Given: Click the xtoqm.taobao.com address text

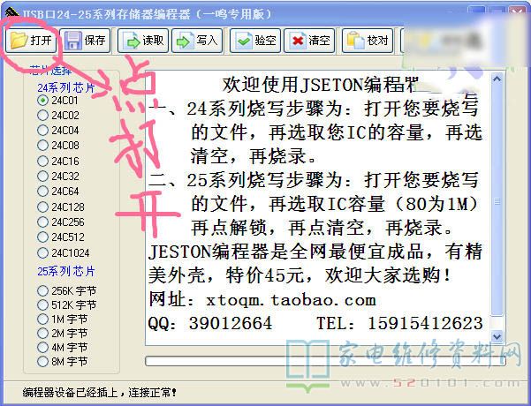Looking at the screenshot, I should tap(292, 300).
